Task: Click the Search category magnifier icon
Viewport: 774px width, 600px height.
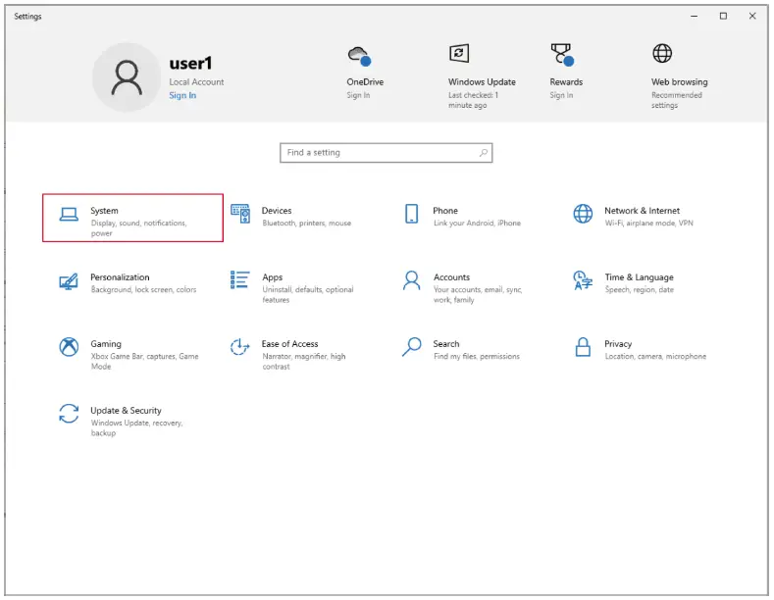Action: pos(412,348)
